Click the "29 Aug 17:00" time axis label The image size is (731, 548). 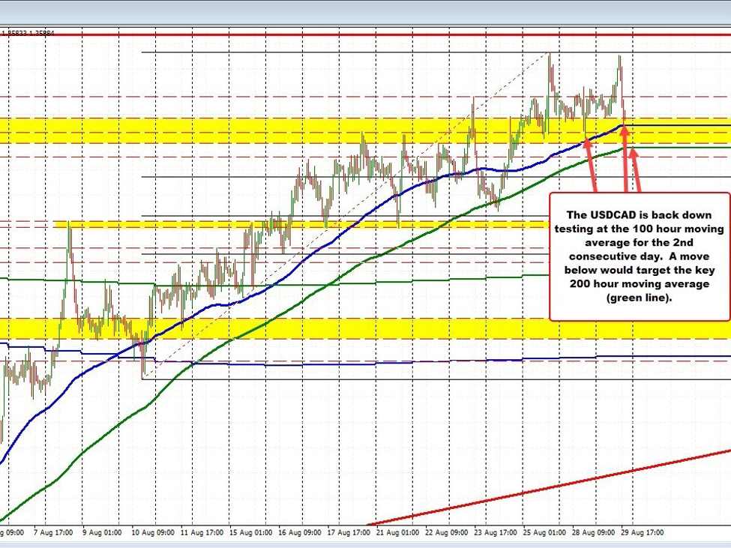(642, 532)
